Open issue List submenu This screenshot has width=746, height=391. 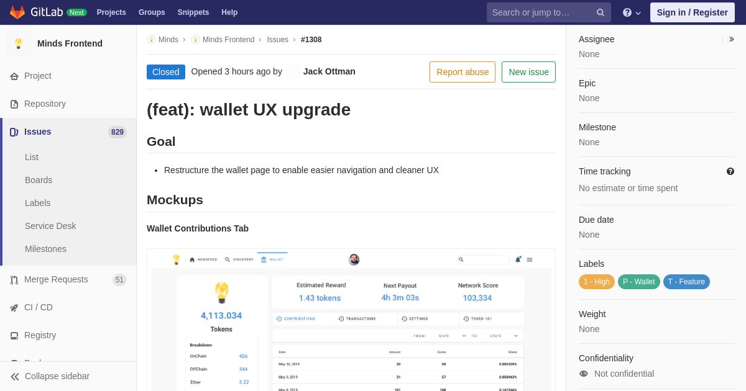click(x=32, y=157)
